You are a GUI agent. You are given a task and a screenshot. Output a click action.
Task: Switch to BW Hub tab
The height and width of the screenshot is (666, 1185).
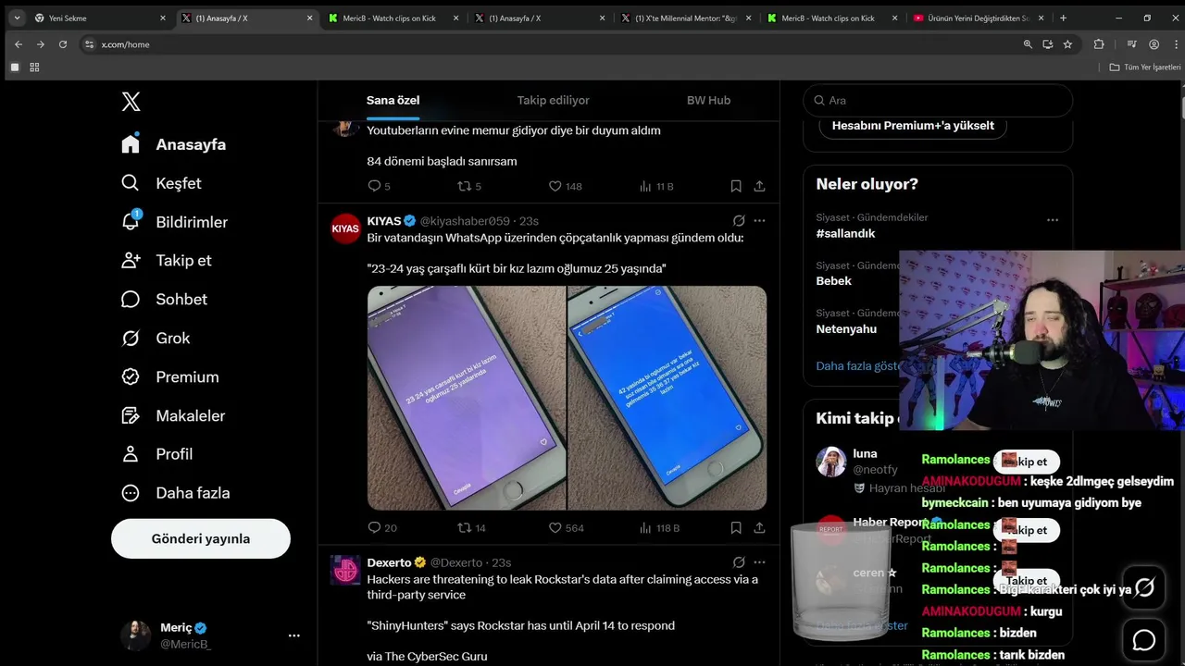(x=708, y=100)
